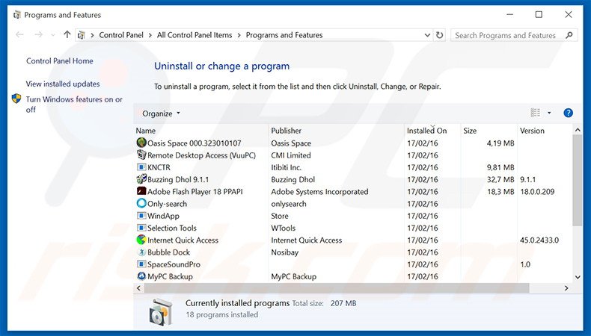Image resolution: width=591 pixels, height=336 pixels.
Task: Click the Nosibay publisher cell
Action: (x=284, y=252)
